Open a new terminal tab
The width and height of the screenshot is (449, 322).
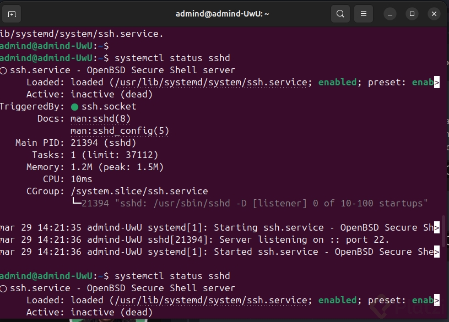[13, 14]
